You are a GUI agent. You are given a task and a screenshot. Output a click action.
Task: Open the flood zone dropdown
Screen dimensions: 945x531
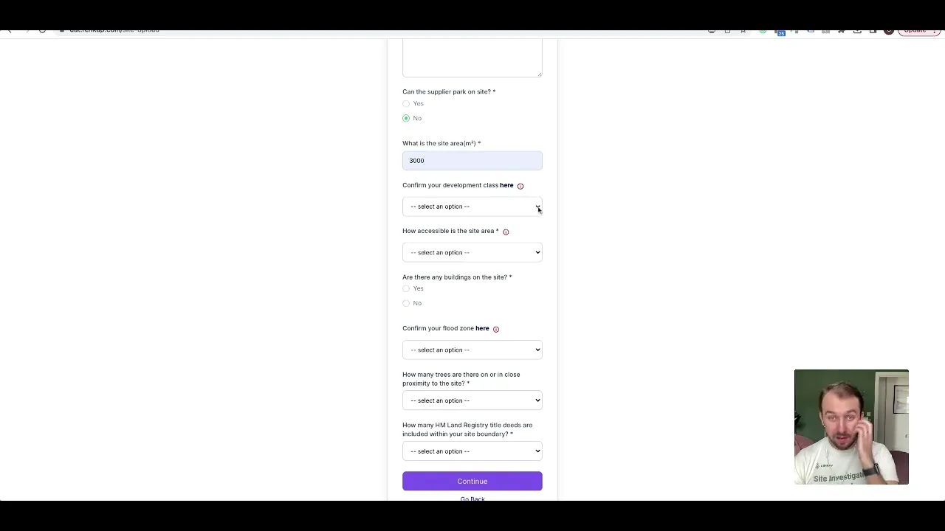tap(472, 350)
